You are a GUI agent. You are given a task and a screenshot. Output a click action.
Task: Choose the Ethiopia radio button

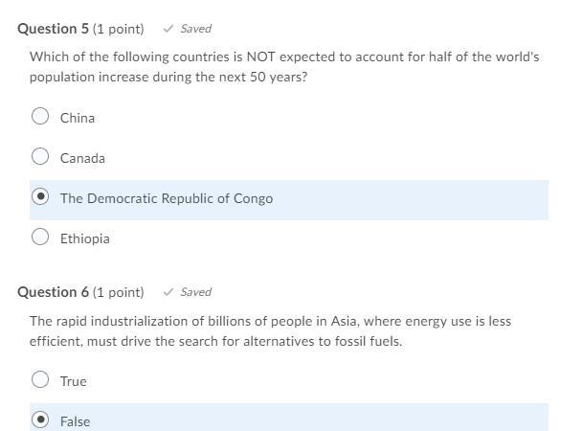pyautogui.click(x=40, y=238)
